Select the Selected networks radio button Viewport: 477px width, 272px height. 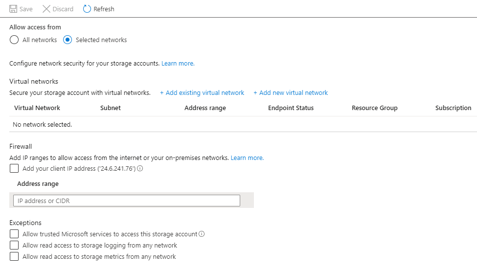click(68, 40)
